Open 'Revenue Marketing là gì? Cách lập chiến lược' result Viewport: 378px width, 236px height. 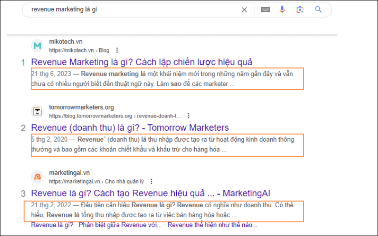[141, 62]
